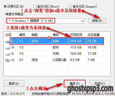The image size is (115, 96).
Task: Click the E: drive icon
Action: [8, 54]
